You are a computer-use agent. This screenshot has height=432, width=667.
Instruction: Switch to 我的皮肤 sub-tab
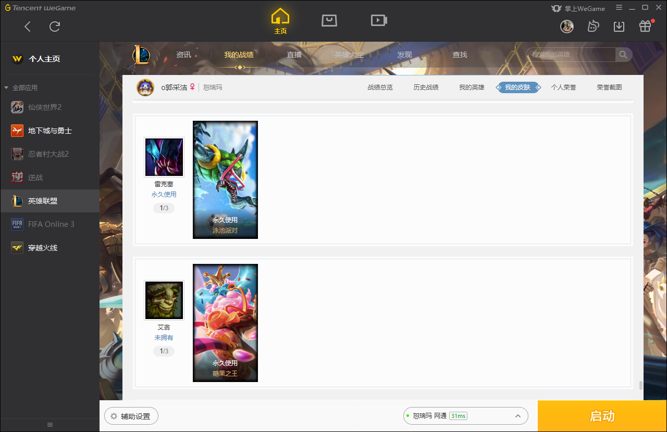click(x=517, y=87)
